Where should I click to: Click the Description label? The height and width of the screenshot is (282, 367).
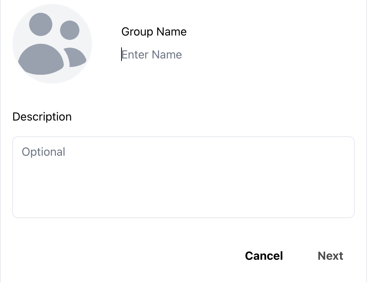(42, 117)
